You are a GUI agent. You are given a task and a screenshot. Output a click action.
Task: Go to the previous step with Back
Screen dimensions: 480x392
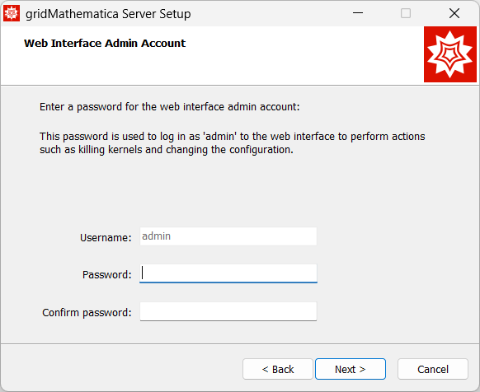pos(278,369)
